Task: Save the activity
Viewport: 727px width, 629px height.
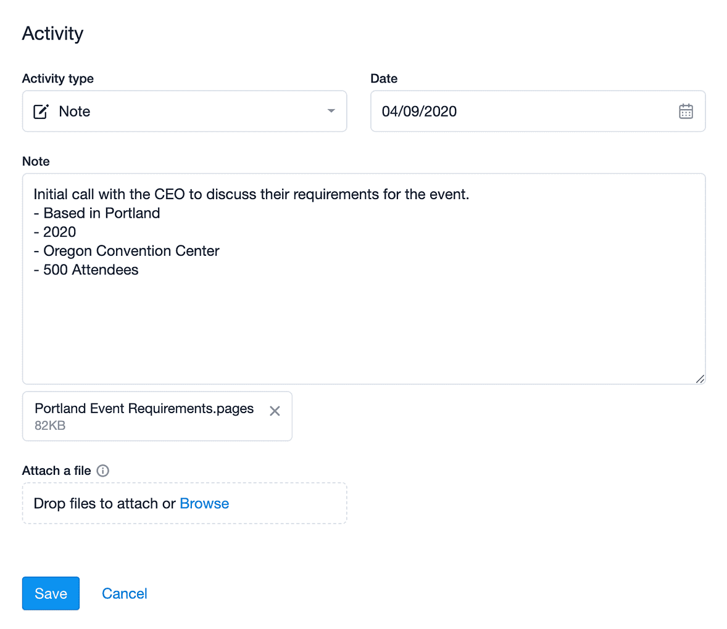Action: (x=51, y=593)
